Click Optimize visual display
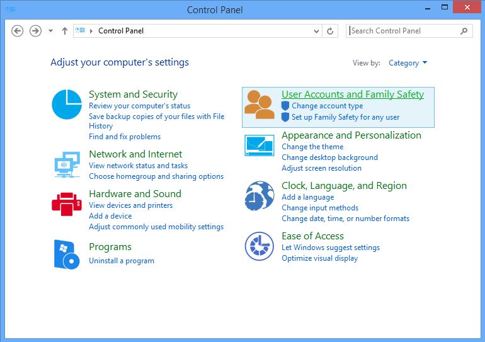485x342 pixels. 319,258
